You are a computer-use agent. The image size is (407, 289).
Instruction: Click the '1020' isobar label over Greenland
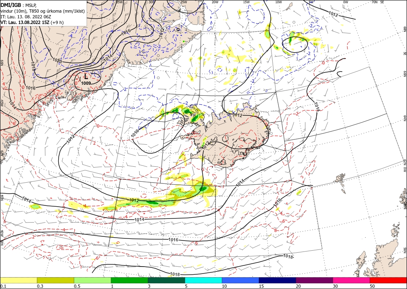57,60
